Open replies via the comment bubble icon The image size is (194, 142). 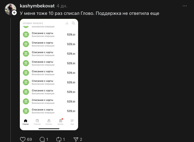tap(42, 140)
